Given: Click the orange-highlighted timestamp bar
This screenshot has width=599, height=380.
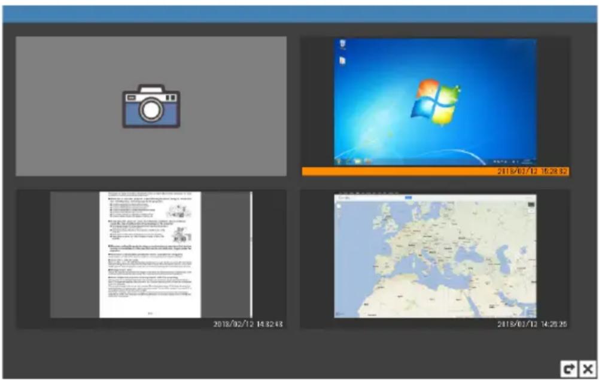Looking at the screenshot, I should coord(436,172).
